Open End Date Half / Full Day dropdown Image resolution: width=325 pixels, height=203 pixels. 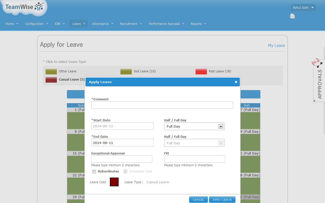tap(194, 143)
